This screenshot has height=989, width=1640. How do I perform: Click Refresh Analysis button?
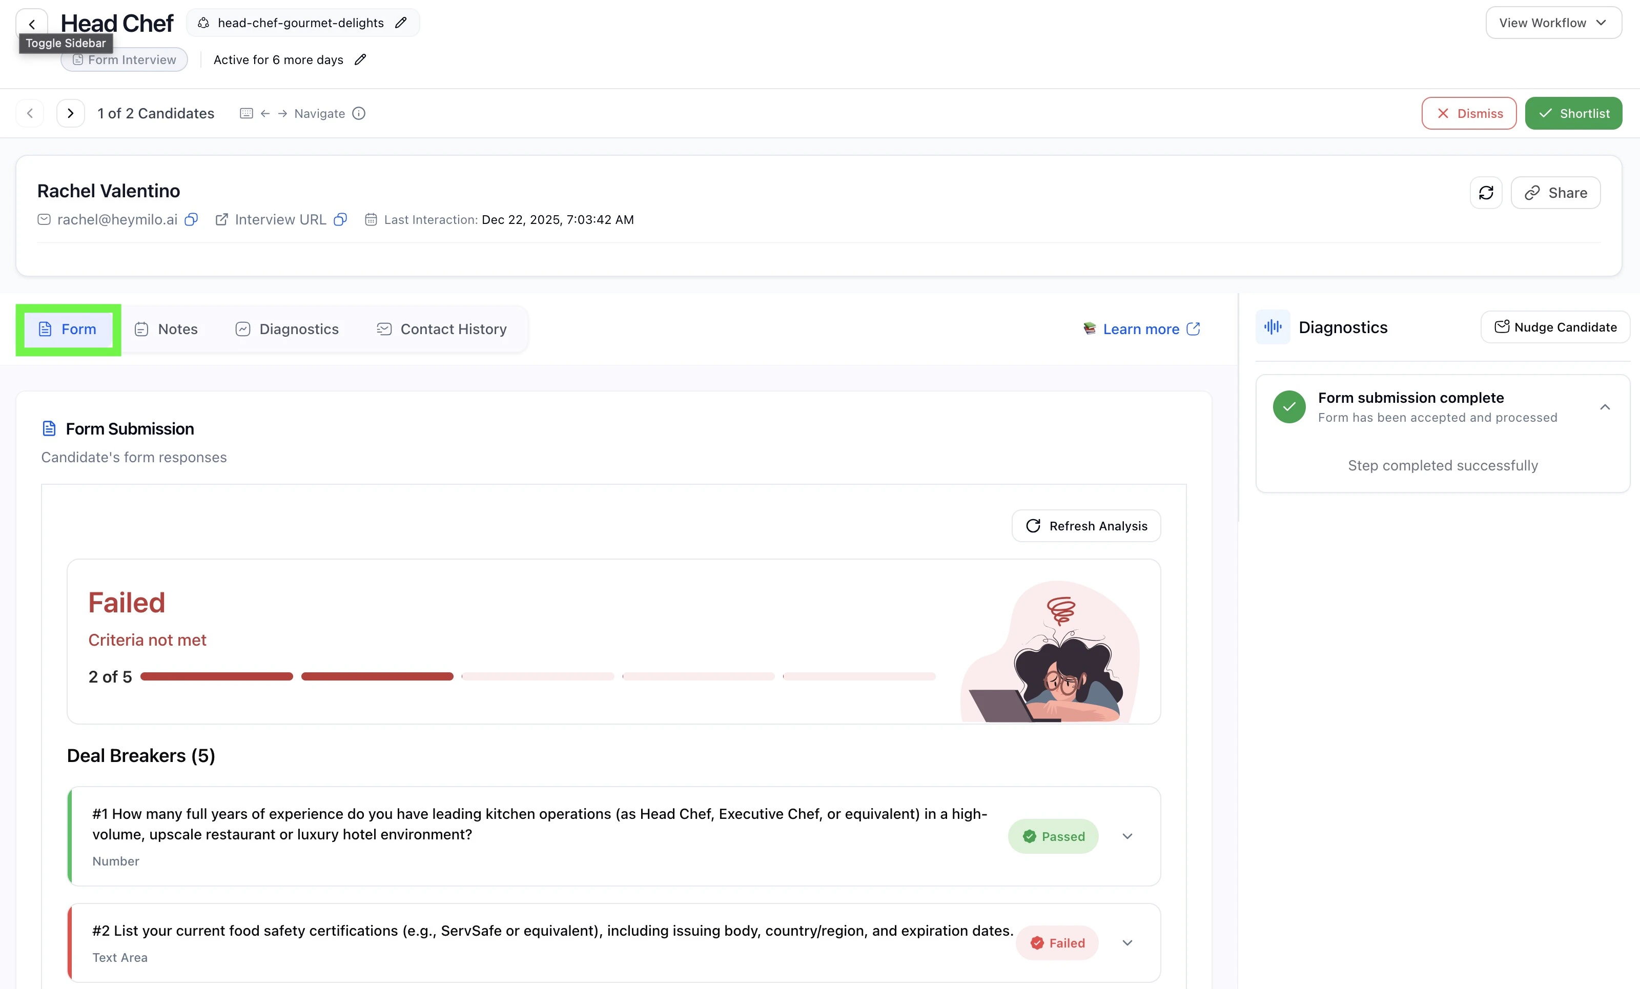click(1086, 526)
